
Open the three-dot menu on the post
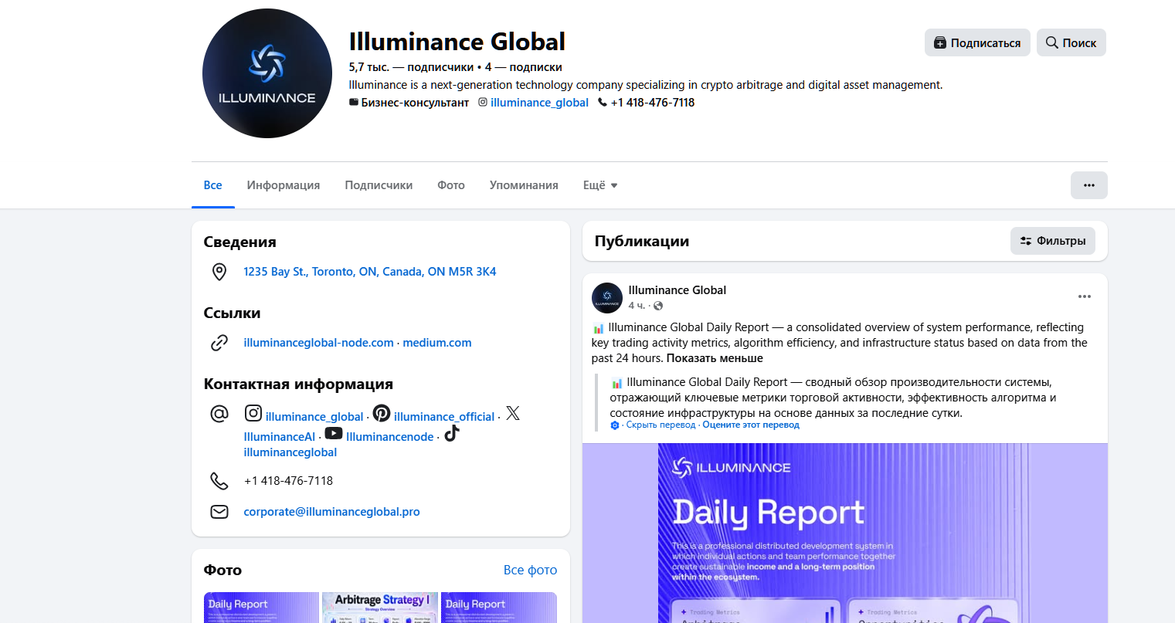click(1085, 296)
